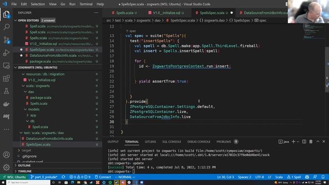Click Connect in the status bar
Image resolution: width=329 pixels, height=185 pixels.
click(x=103, y=177)
